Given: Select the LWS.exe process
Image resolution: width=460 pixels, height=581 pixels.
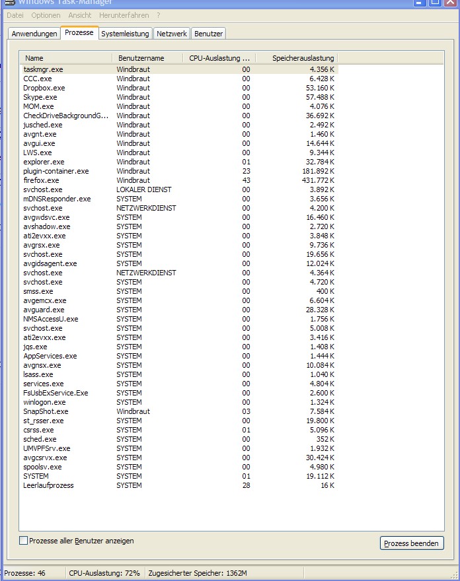Looking at the screenshot, I should click(x=179, y=153).
